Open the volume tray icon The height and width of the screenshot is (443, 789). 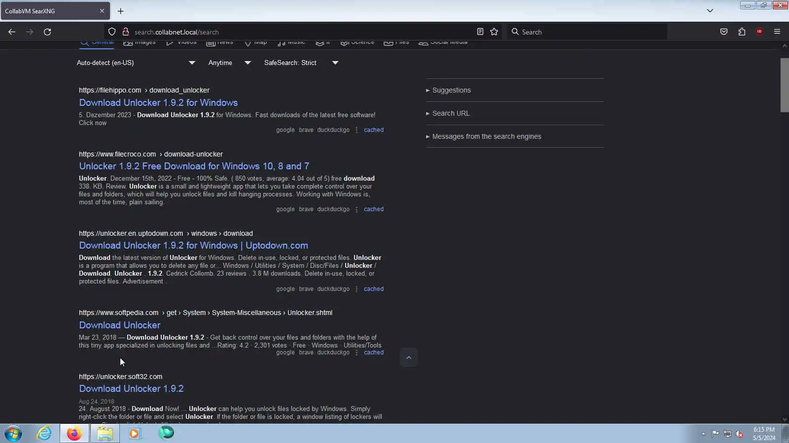(739, 434)
